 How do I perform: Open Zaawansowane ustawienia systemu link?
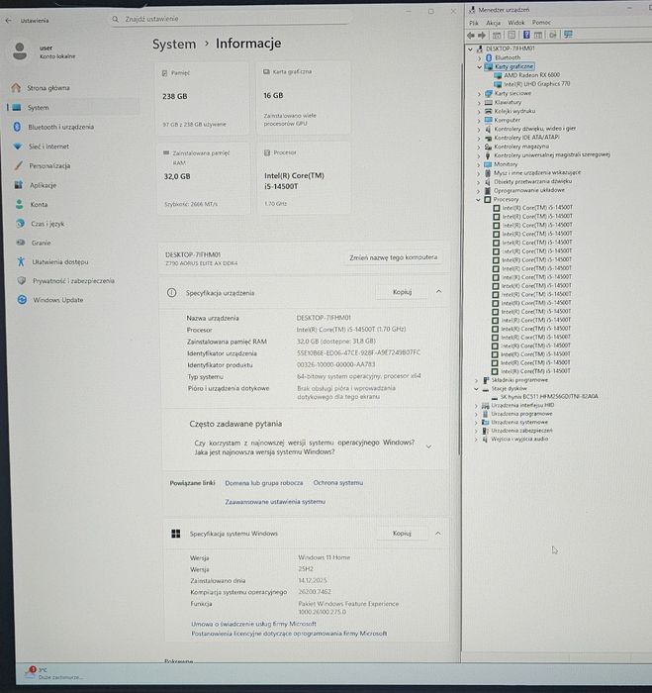pos(275,502)
